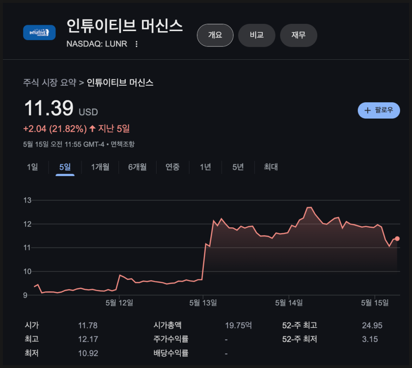Show the 5년 chart range

pyautogui.click(x=238, y=167)
